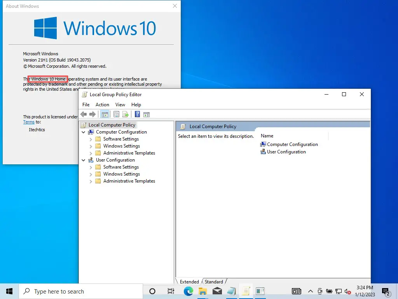The width and height of the screenshot is (398, 299).
Task: Click the Back arrow in the toolbar
Action: click(x=84, y=114)
